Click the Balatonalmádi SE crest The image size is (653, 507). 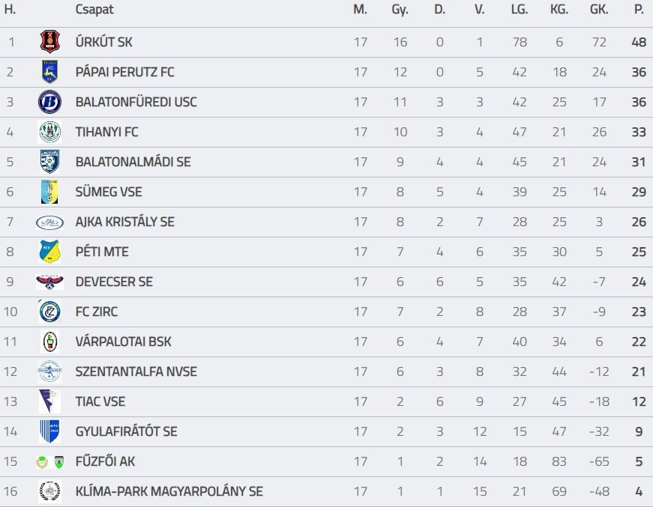tap(49, 162)
